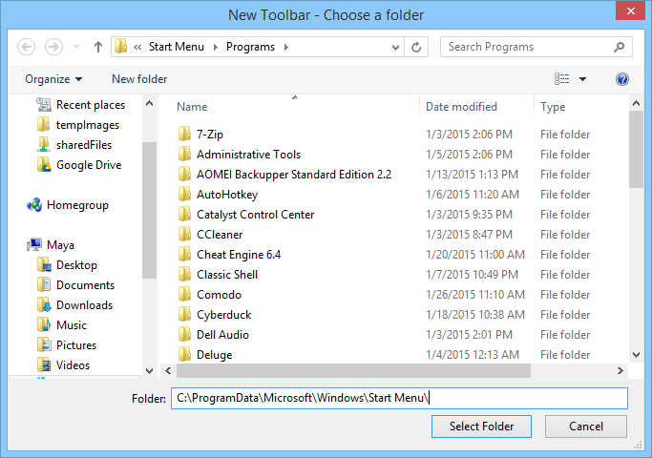The width and height of the screenshot is (652, 458).
Task: Select the Administrative Tools folder icon
Action: click(x=184, y=154)
